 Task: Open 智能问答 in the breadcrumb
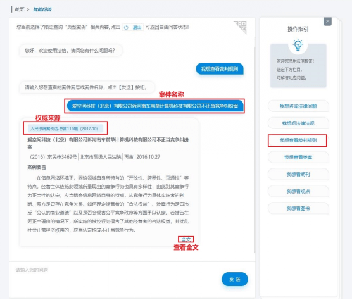pos(42,9)
